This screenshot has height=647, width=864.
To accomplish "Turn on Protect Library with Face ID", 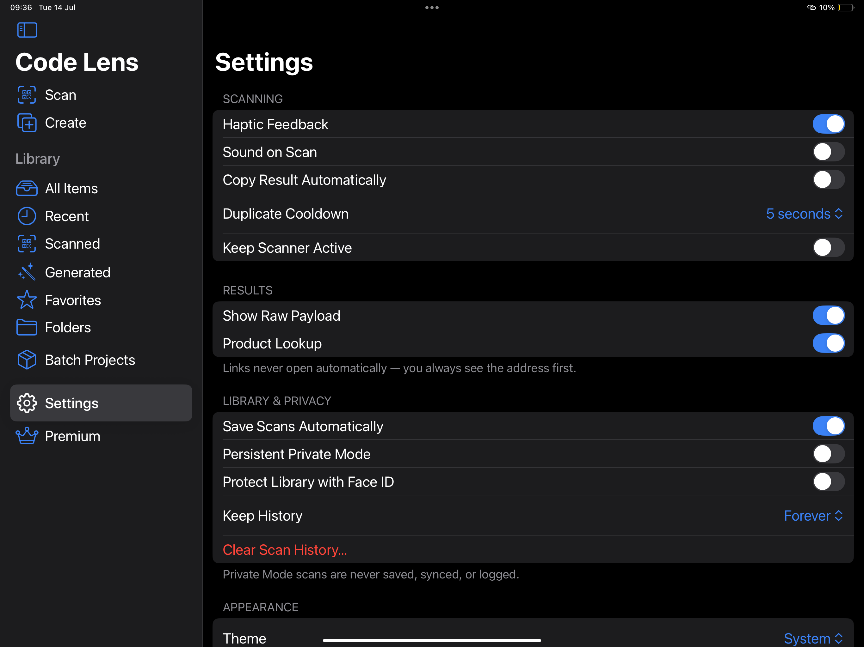I will (x=829, y=481).
